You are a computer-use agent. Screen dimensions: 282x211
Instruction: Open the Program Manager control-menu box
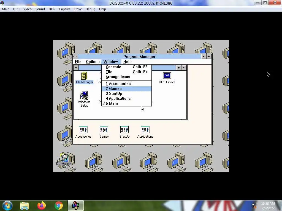tap(75, 57)
